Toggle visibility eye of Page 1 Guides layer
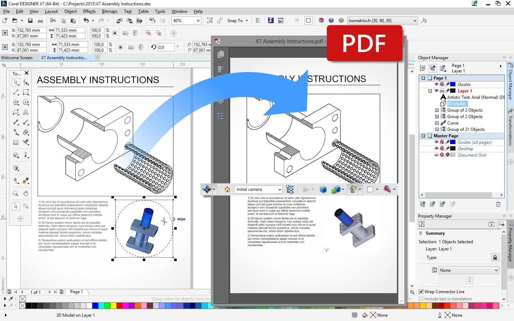Screen dimensions: 514x321 tap(436, 84)
